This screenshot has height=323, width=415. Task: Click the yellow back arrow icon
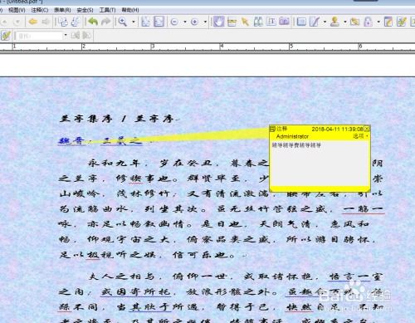tap(33, 22)
